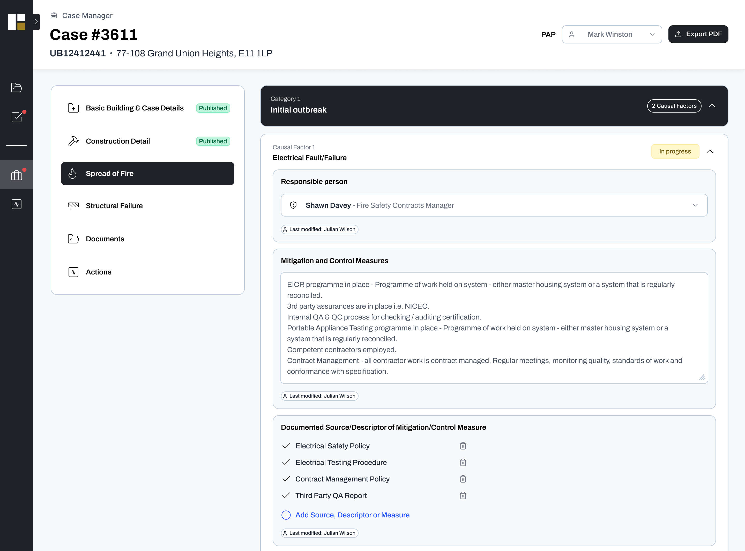The image size is (745, 551).
Task: Click Published badge on Construction Detail row
Action: coord(213,141)
